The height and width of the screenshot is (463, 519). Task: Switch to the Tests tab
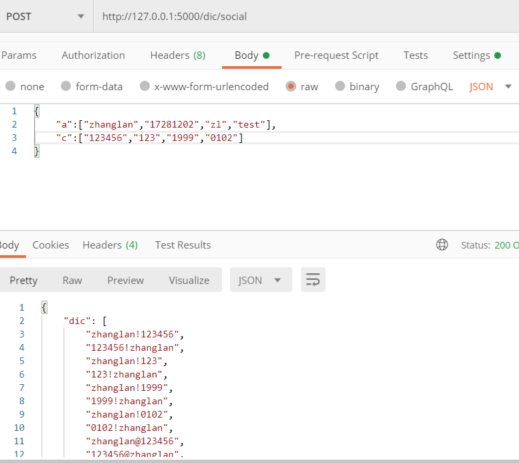(415, 55)
